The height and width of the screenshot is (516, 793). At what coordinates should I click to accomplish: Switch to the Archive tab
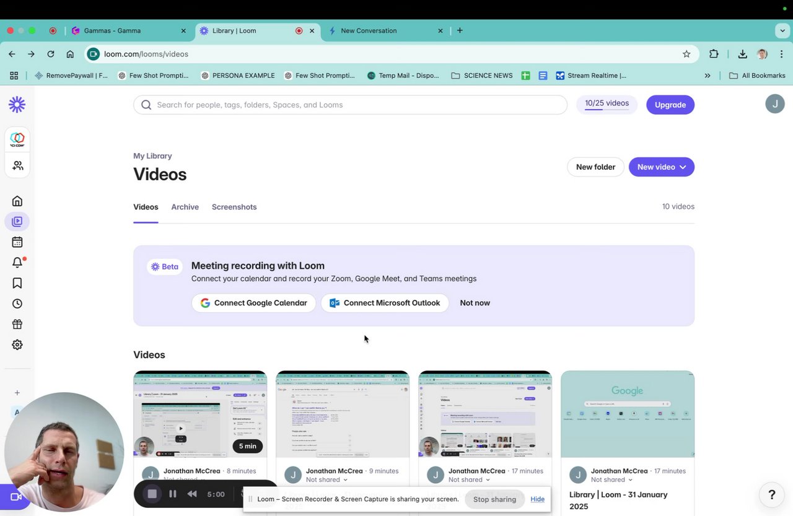coord(185,207)
